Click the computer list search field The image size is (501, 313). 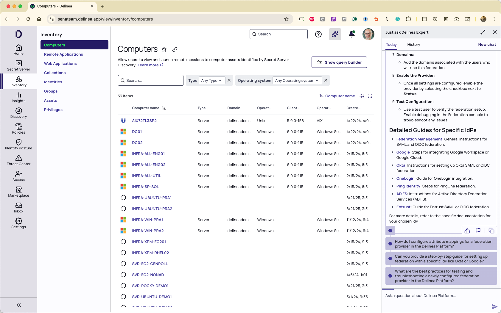point(151,80)
